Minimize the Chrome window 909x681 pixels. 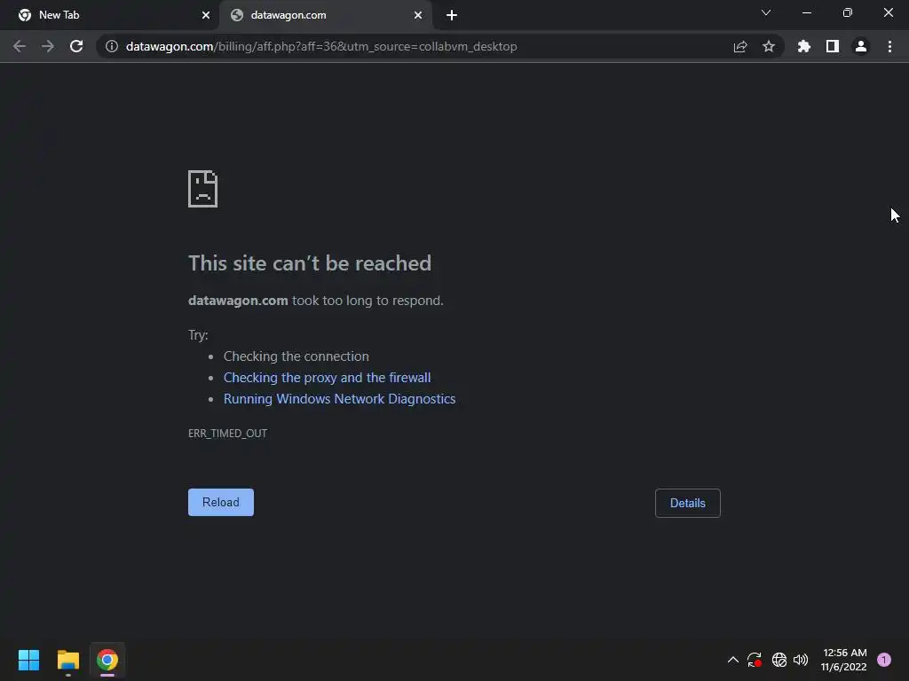pyautogui.click(x=806, y=12)
